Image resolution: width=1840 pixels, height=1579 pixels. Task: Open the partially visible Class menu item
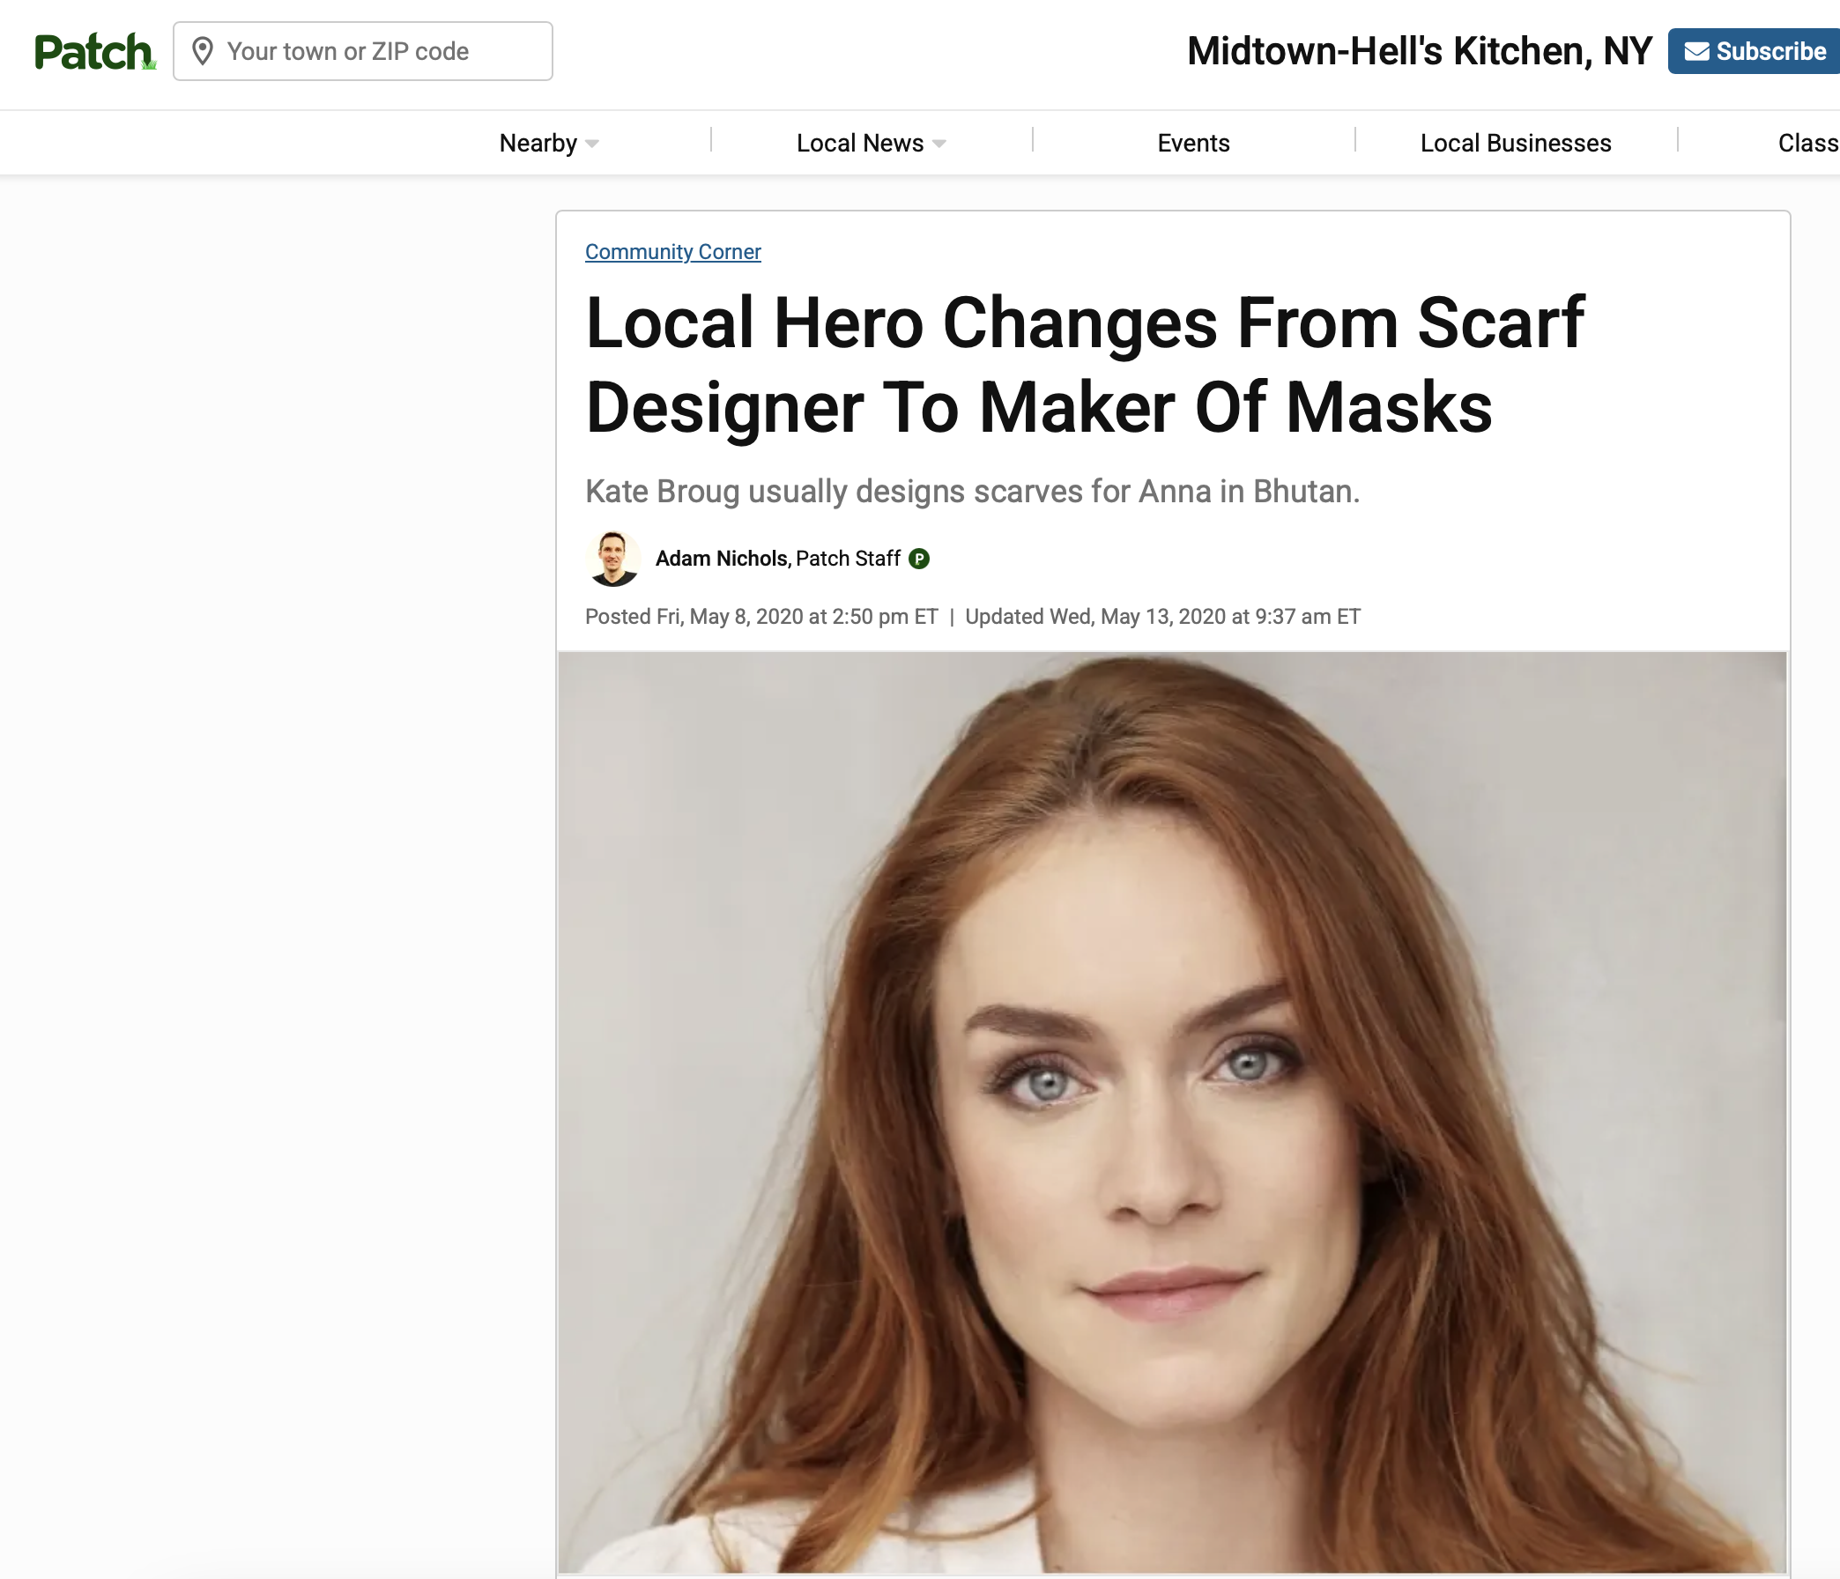tap(1808, 143)
